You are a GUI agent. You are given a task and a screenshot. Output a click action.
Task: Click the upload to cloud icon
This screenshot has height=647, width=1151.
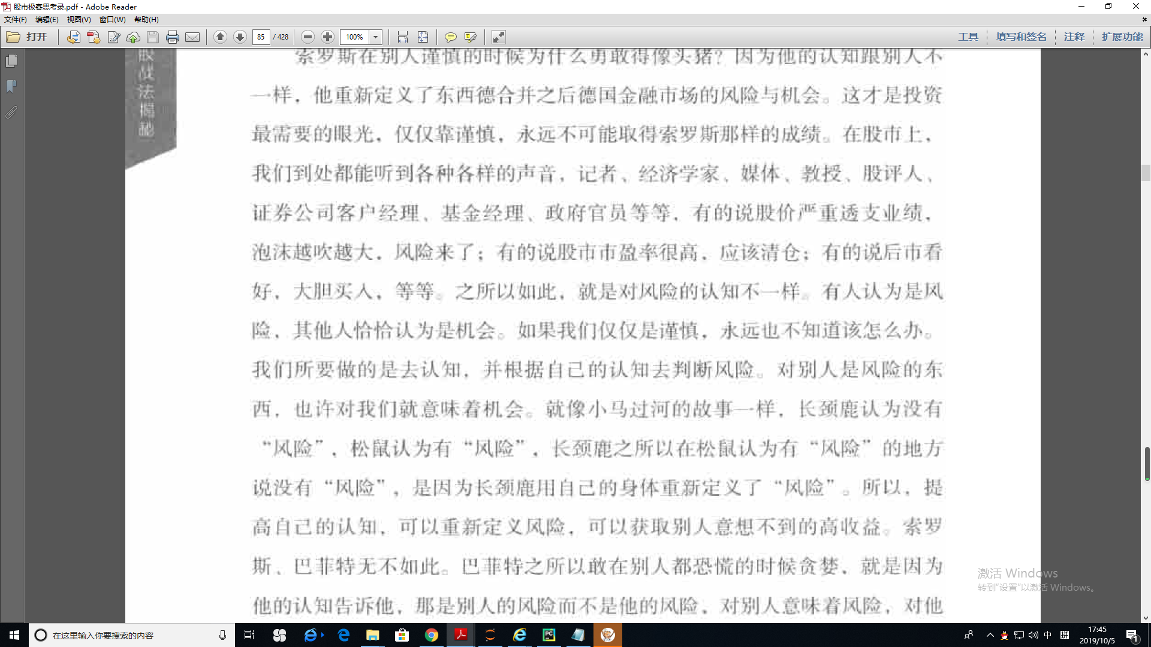pyautogui.click(x=133, y=37)
